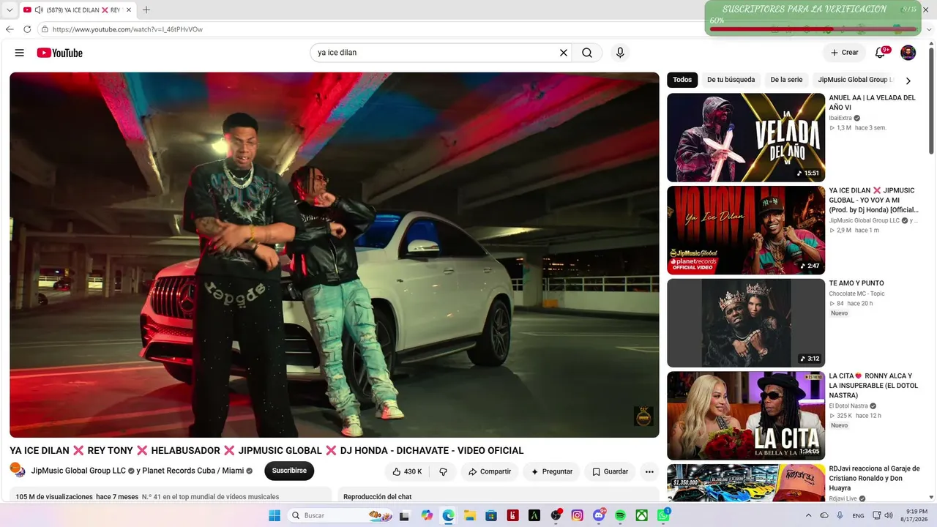Subscribe to JipMusic Global Group channel
Image resolution: width=937 pixels, height=527 pixels.
(x=289, y=471)
